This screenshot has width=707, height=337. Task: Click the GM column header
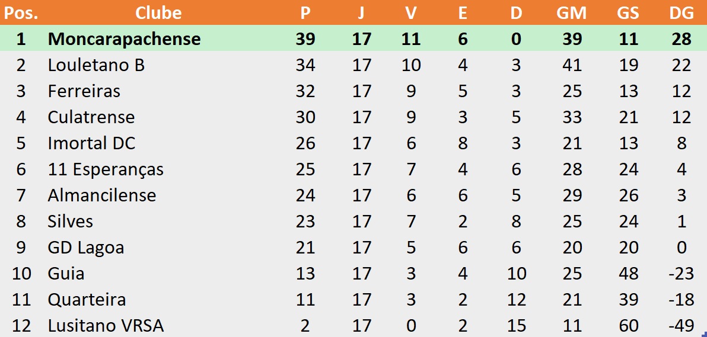[x=571, y=12]
